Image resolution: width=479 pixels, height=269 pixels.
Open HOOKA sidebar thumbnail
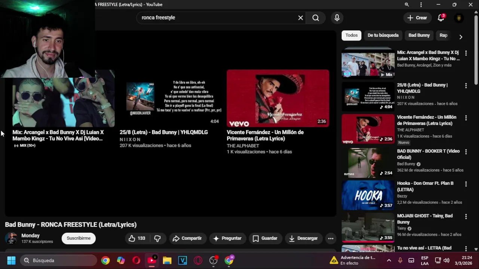tap(368, 195)
